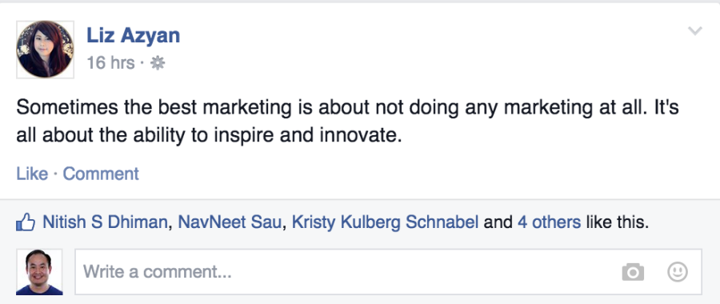
Task: Open Kristy Kulberg Schnabel's profile
Action: pyautogui.click(x=386, y=222)
